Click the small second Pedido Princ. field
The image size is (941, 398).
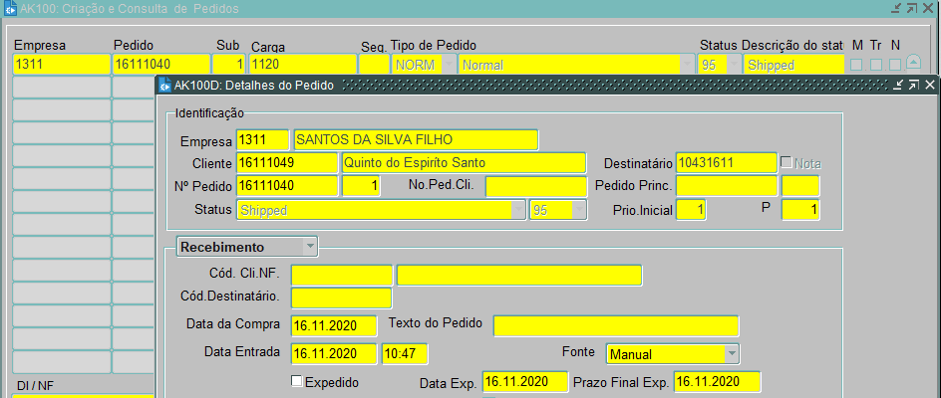click(x=800, y=186)
